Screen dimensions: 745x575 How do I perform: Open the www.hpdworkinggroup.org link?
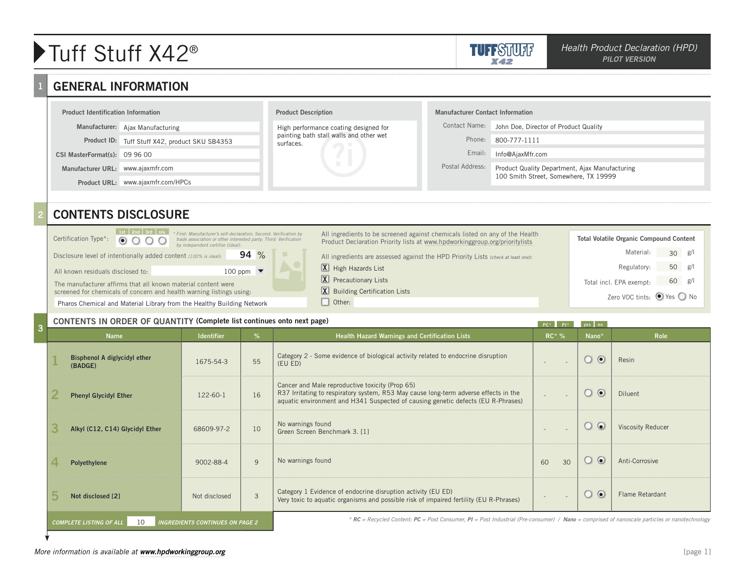coord(183,552)
